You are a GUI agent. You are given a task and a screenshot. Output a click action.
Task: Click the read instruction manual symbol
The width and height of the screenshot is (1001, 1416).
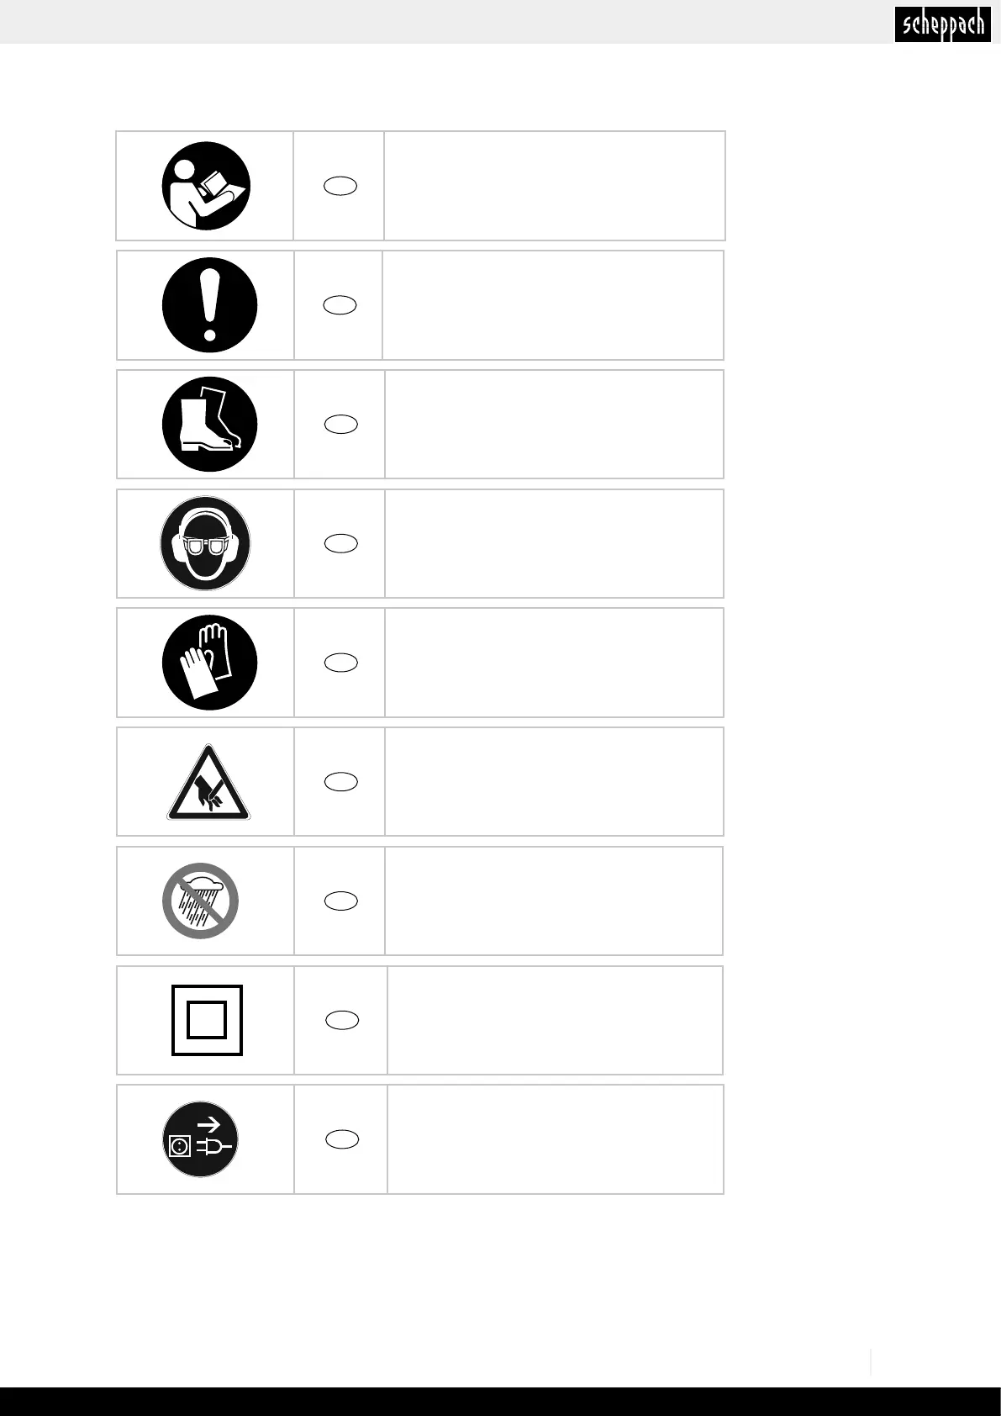tap(206, 186)
